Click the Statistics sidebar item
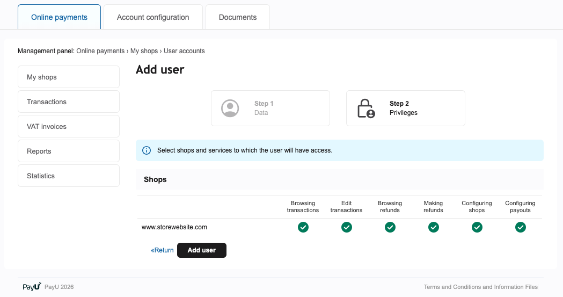 (x=69, y=176)
